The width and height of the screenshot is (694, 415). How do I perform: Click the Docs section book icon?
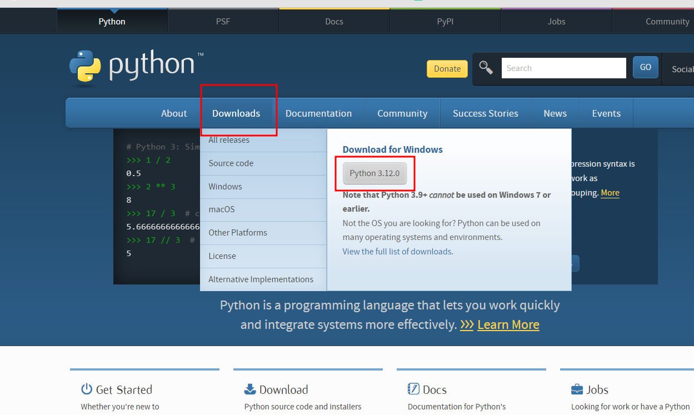point(413,389)
